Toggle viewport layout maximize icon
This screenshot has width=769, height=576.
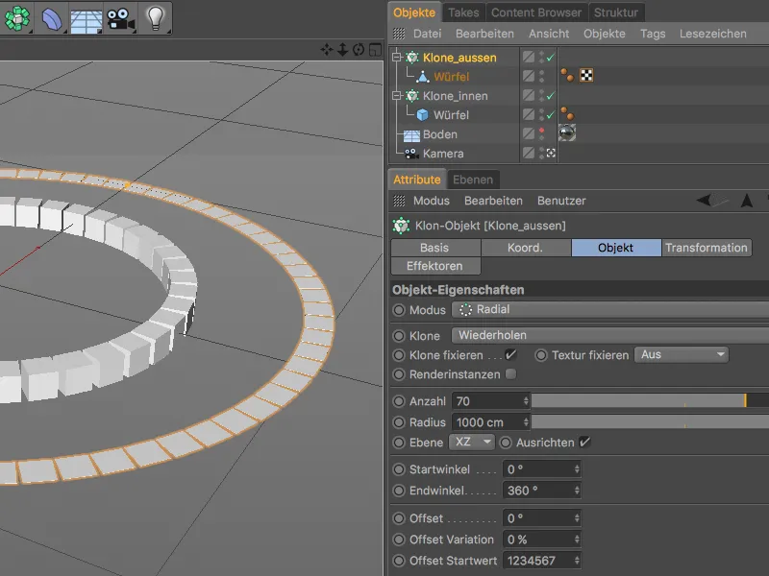[375, 50]
